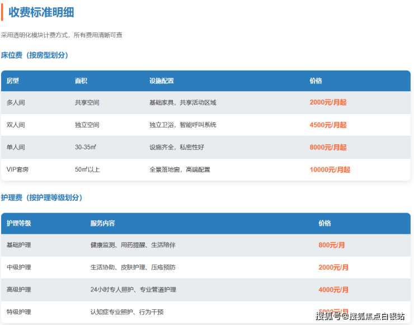Click the 800元/月 price for 基础护理
414x325 pixels.
pyautogui.click(x=332, y=245)
